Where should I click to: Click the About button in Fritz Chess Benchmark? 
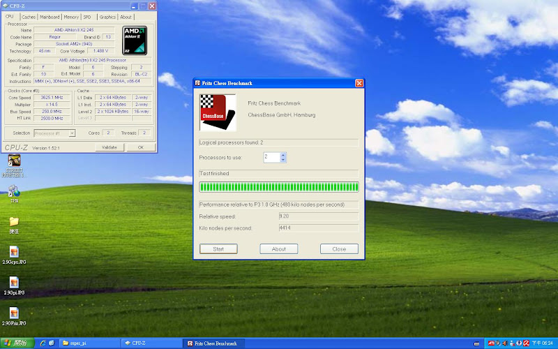coord(278,249)
